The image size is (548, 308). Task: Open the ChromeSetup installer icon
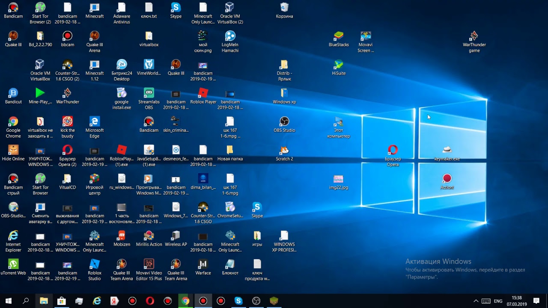tap(230, 210)
